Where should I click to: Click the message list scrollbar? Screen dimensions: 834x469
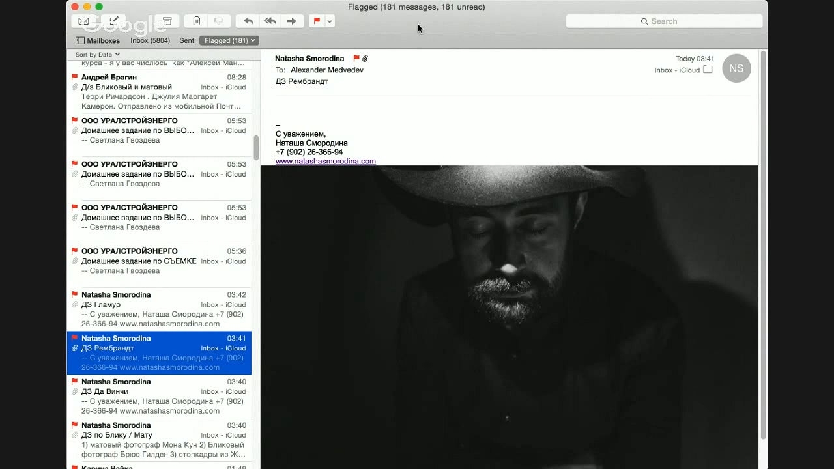256,149
